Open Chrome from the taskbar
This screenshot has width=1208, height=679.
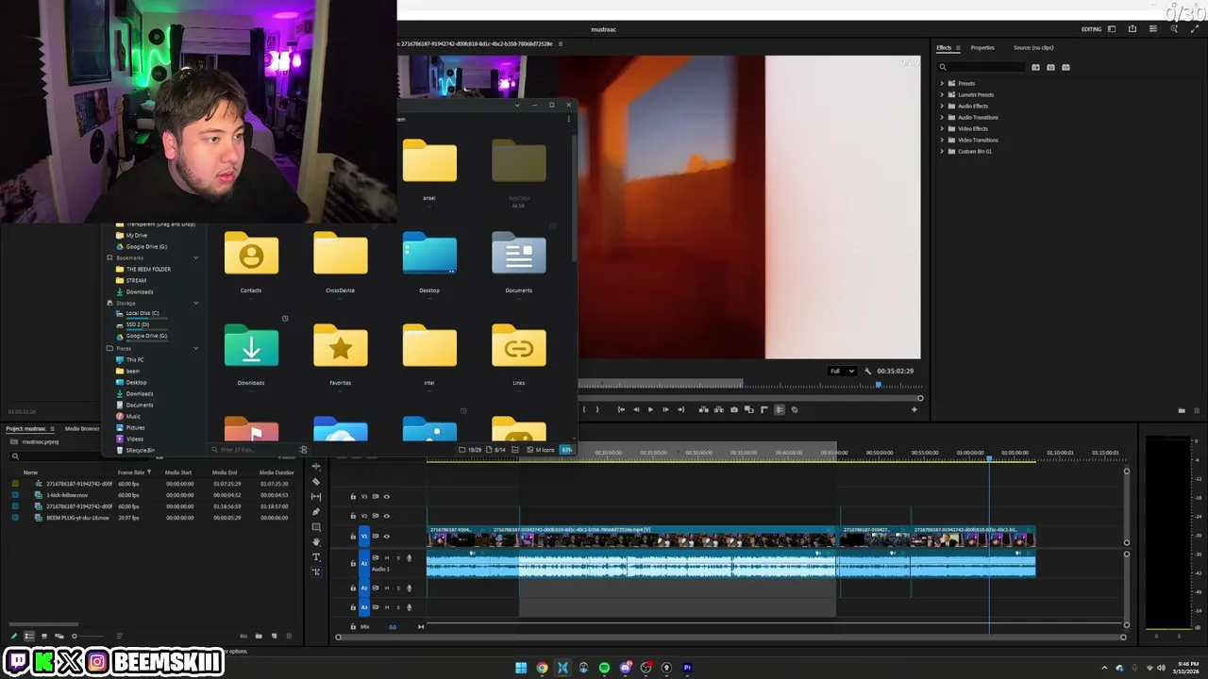point(542,668)
